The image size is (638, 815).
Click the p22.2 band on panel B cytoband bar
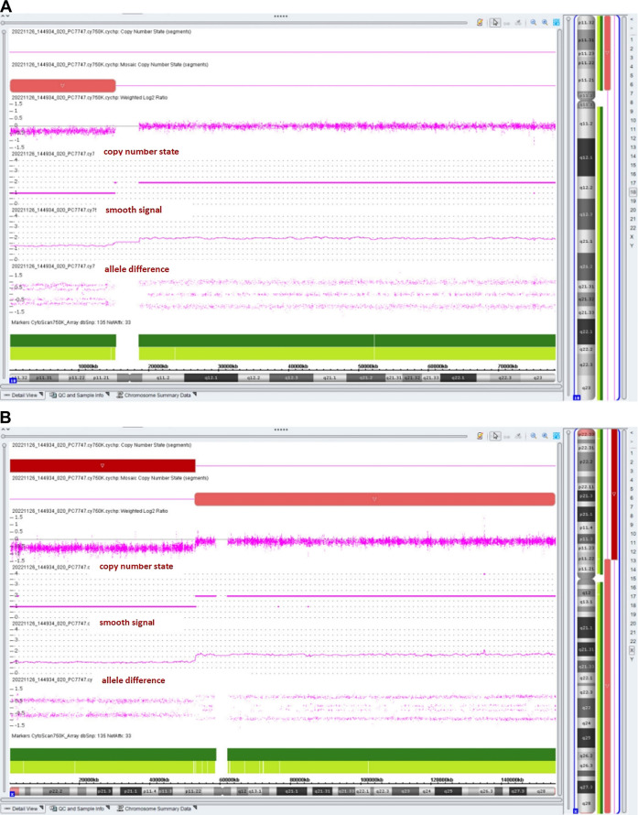click(x=56, y=791)
